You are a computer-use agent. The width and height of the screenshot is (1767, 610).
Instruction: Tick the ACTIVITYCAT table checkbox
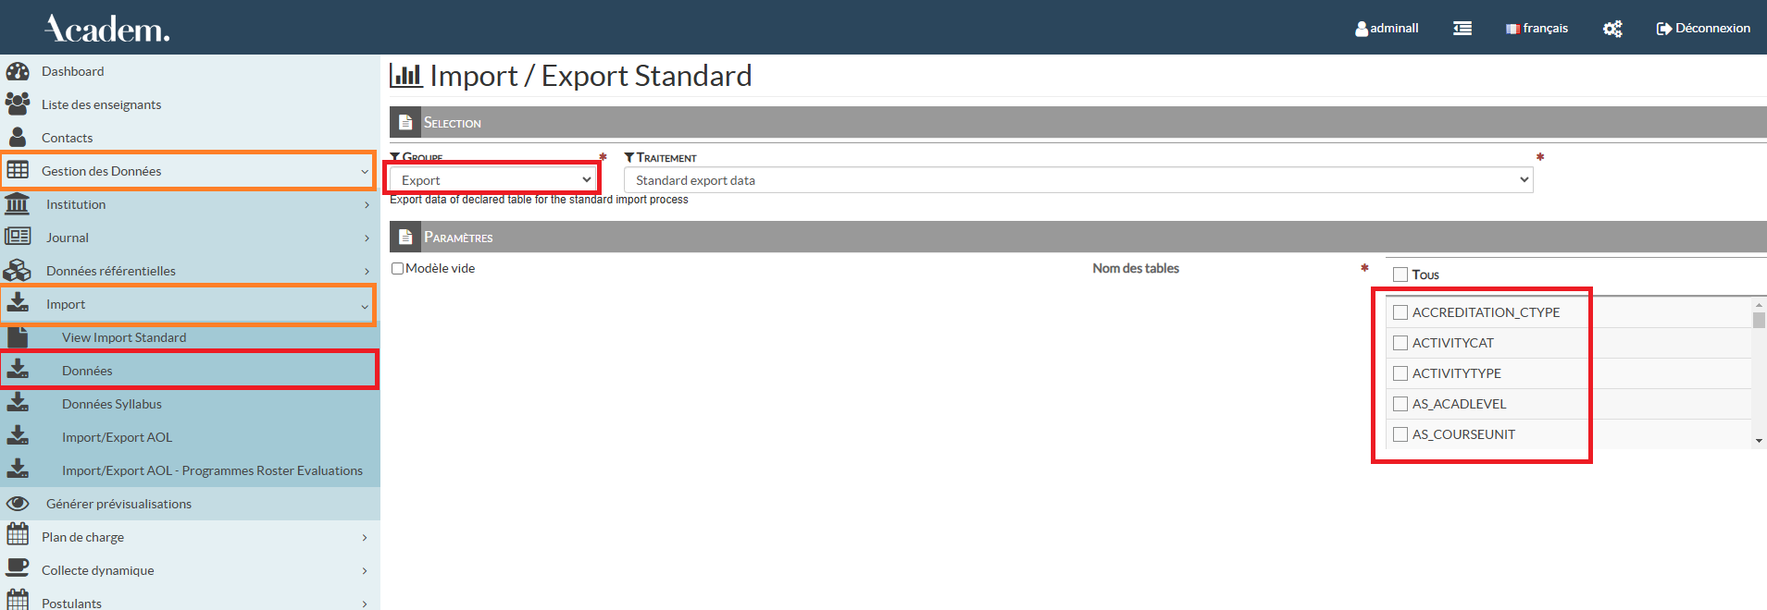pos(1400,343)
